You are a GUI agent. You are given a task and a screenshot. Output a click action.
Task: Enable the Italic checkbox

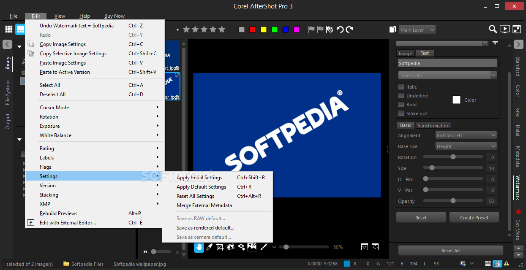(x=401, y=87)
